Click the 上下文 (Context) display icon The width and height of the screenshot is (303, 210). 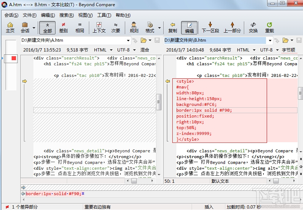click(99, 27)
